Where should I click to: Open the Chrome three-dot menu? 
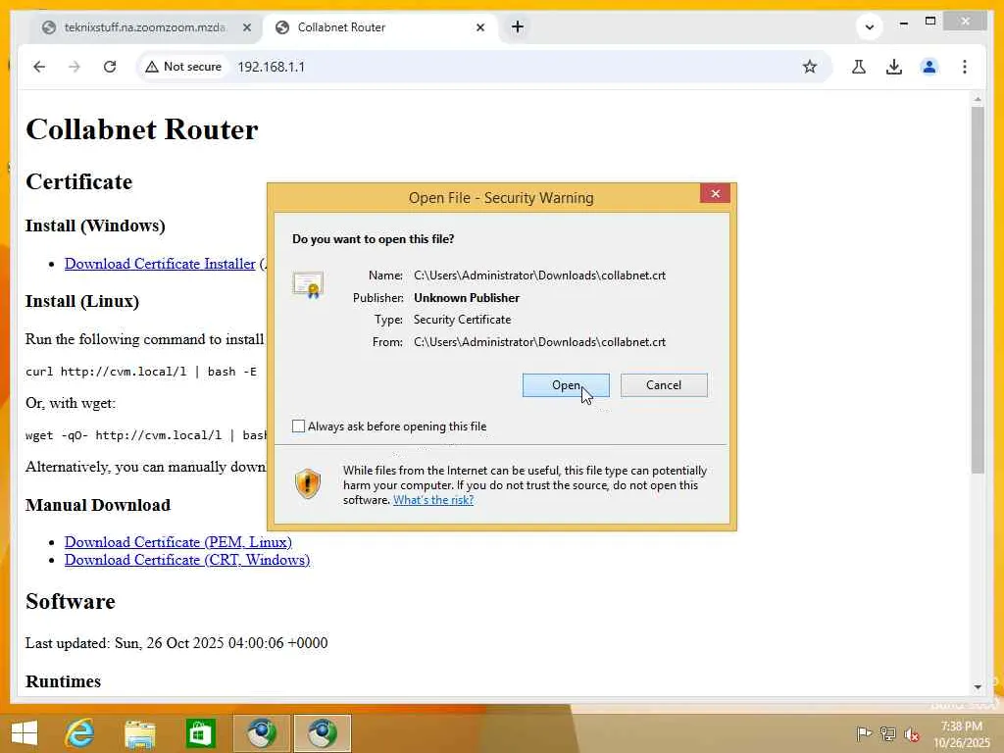pos(965,67)
